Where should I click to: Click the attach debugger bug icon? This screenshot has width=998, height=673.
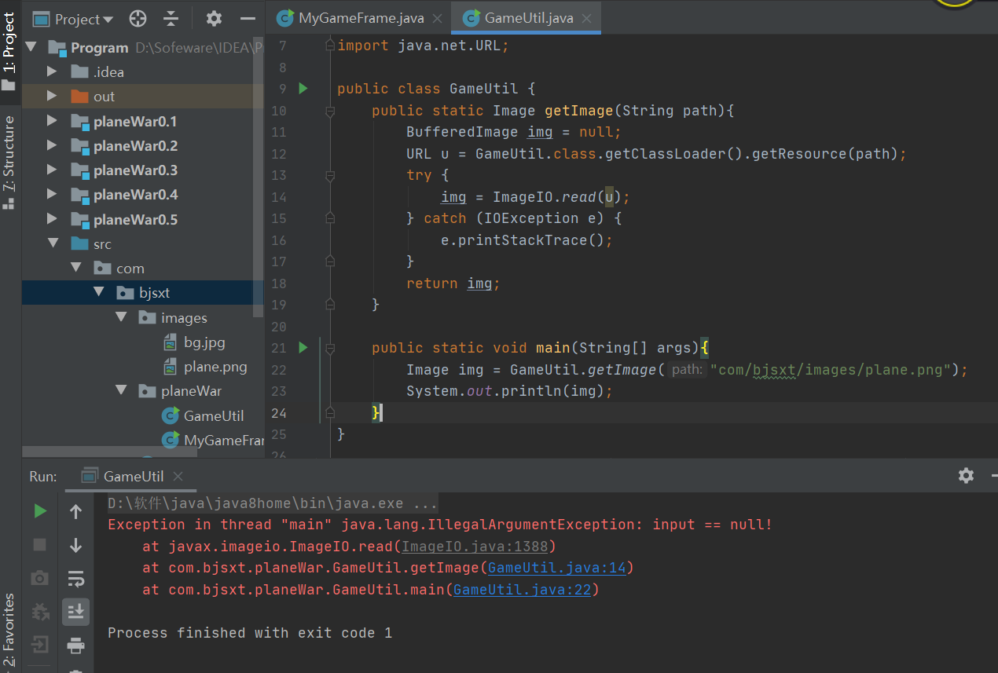39,612
